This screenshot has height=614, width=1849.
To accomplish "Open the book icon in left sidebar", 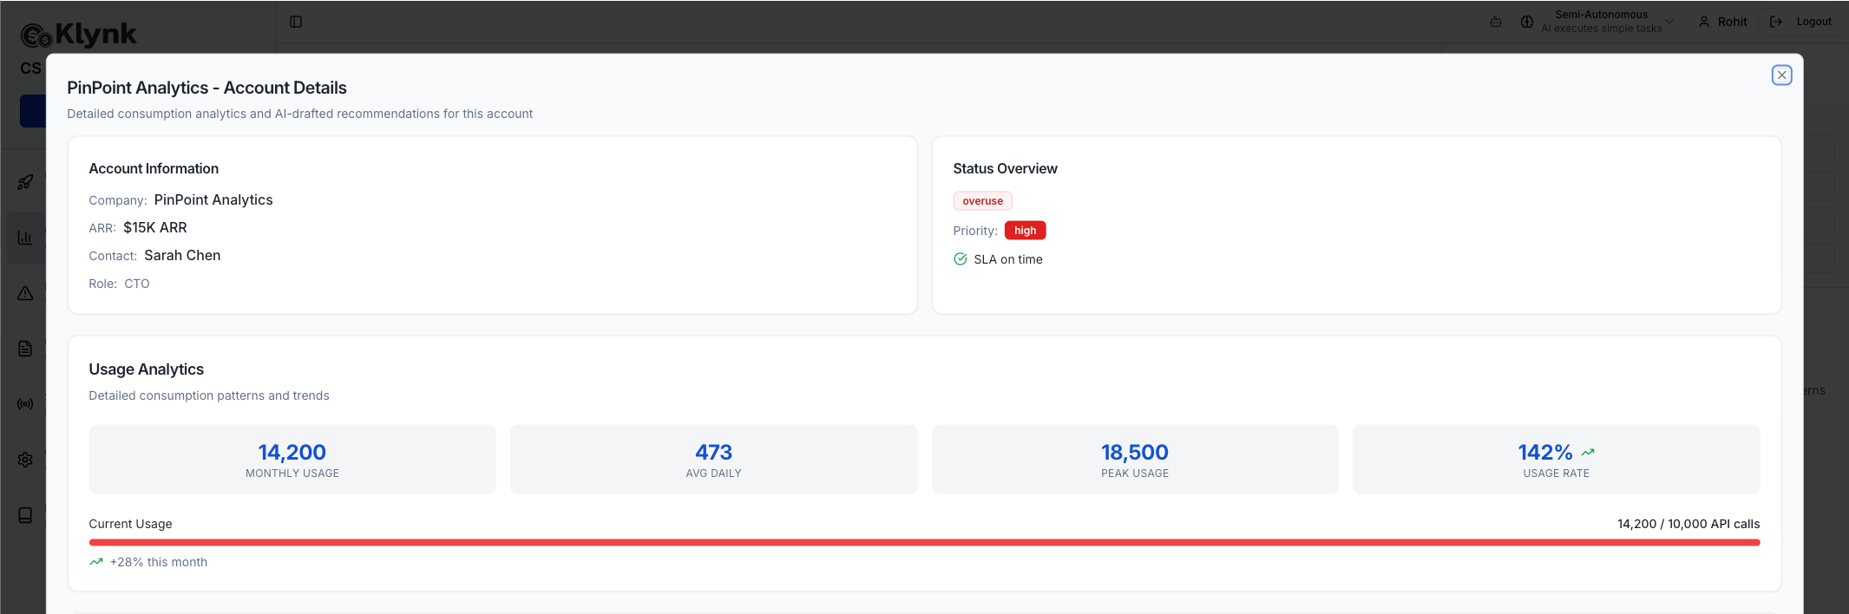I will 25,515.
